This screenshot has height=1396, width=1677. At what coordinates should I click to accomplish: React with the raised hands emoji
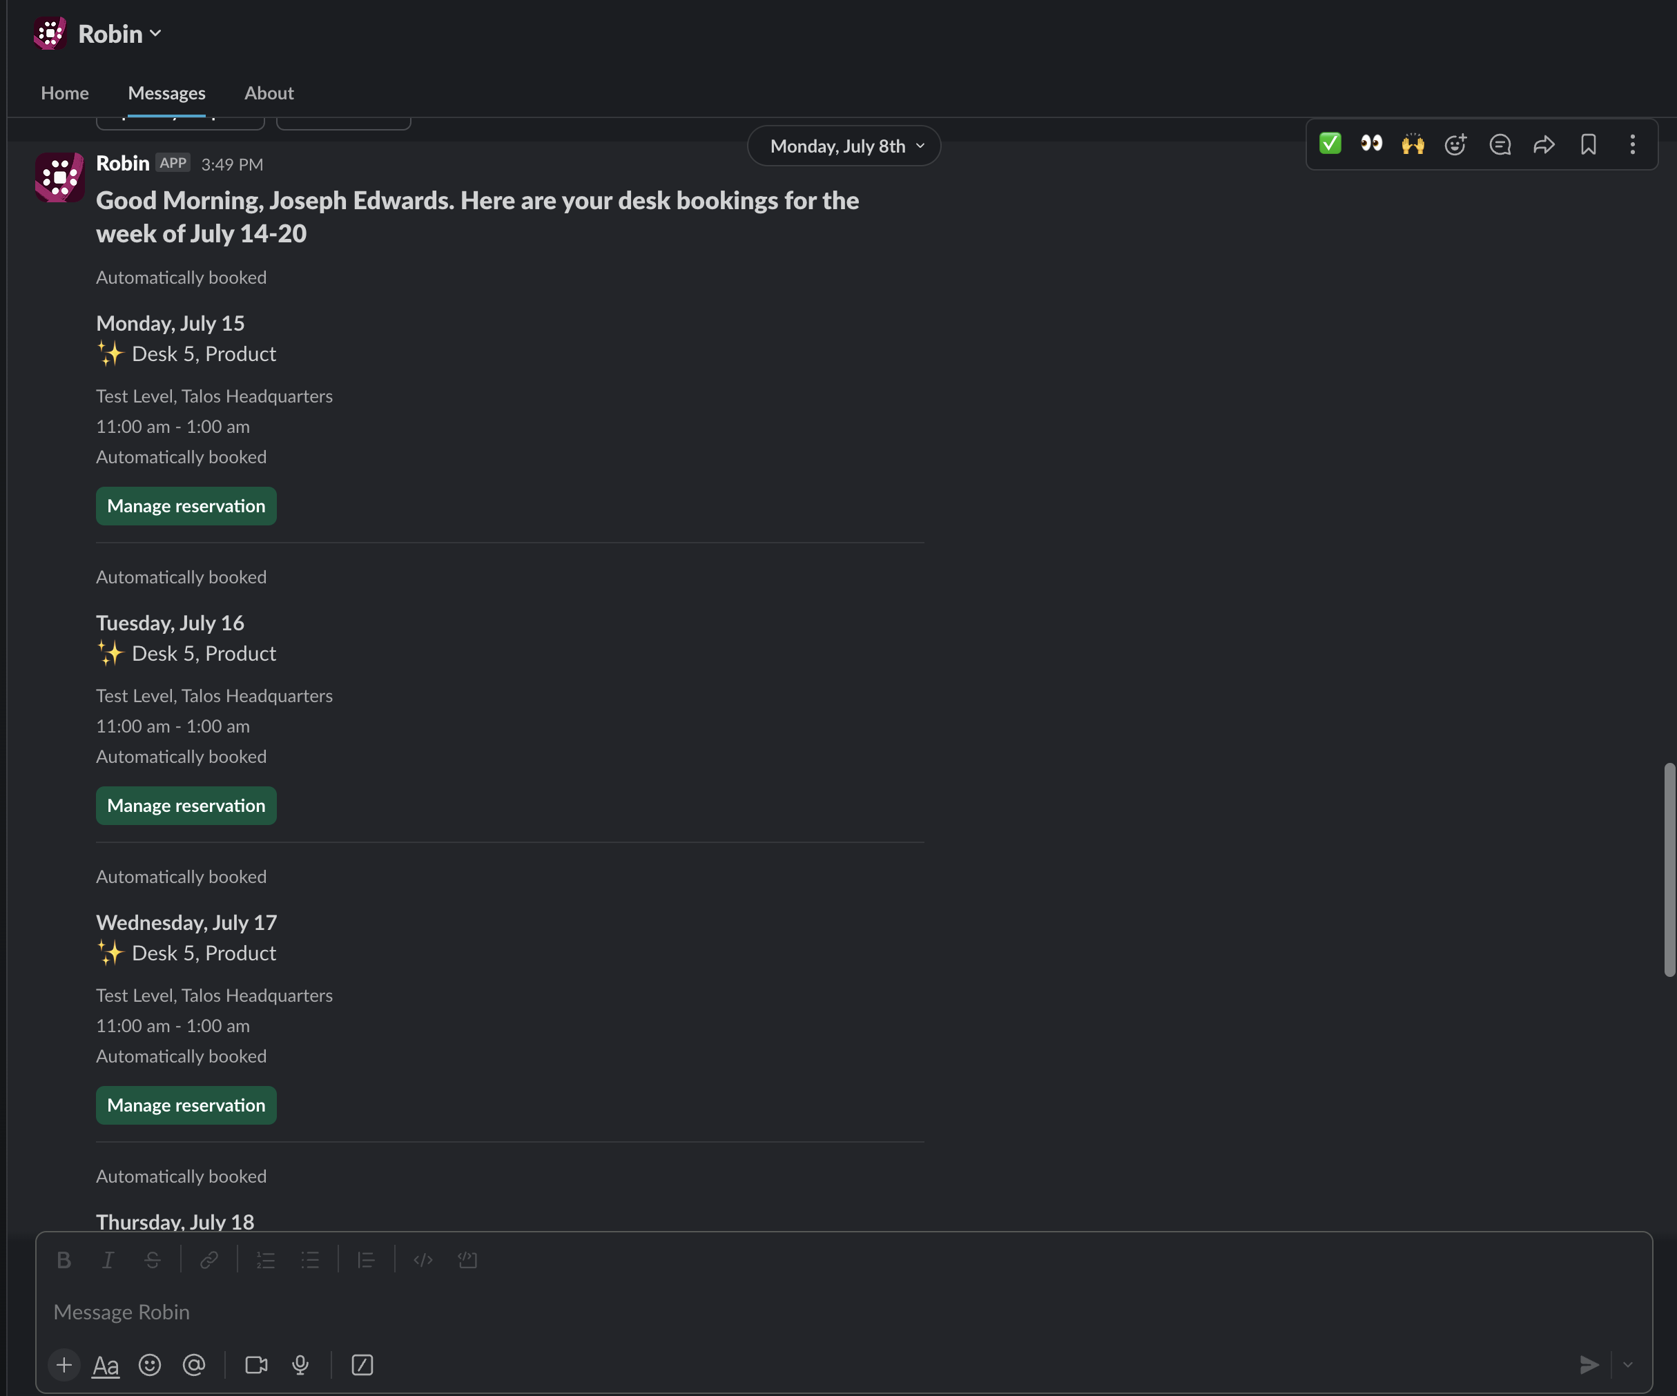1413,144
